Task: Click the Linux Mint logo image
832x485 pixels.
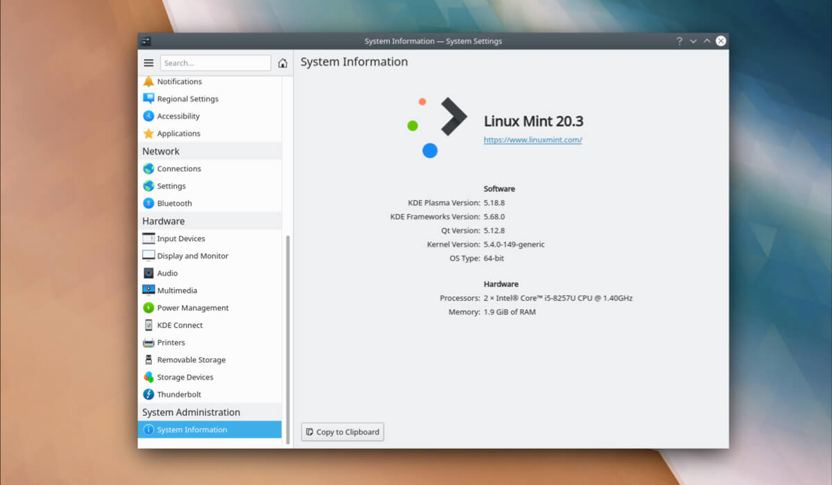Action: click(436, 127)
